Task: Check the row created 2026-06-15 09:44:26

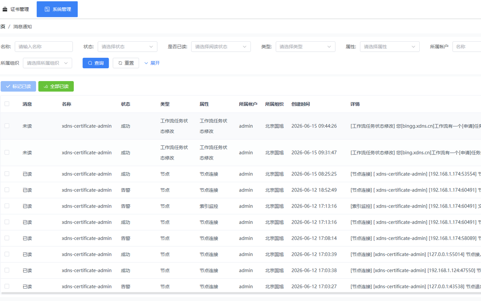Action: coord(7,126)
